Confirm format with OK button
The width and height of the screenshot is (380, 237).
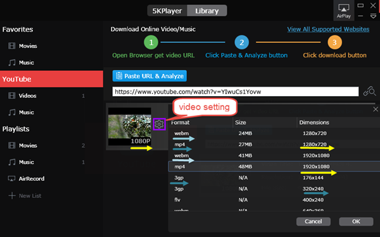click(x=356, y=221)
